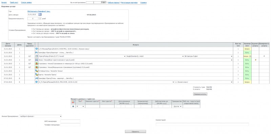Viewport: 271px width, 134px height.
Task: Click the visa icon in Виза Чехия row
Action: (37, 60)
